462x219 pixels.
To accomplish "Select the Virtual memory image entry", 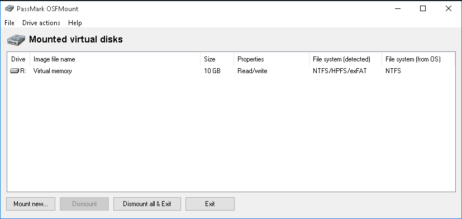I will tap(53, 71).
